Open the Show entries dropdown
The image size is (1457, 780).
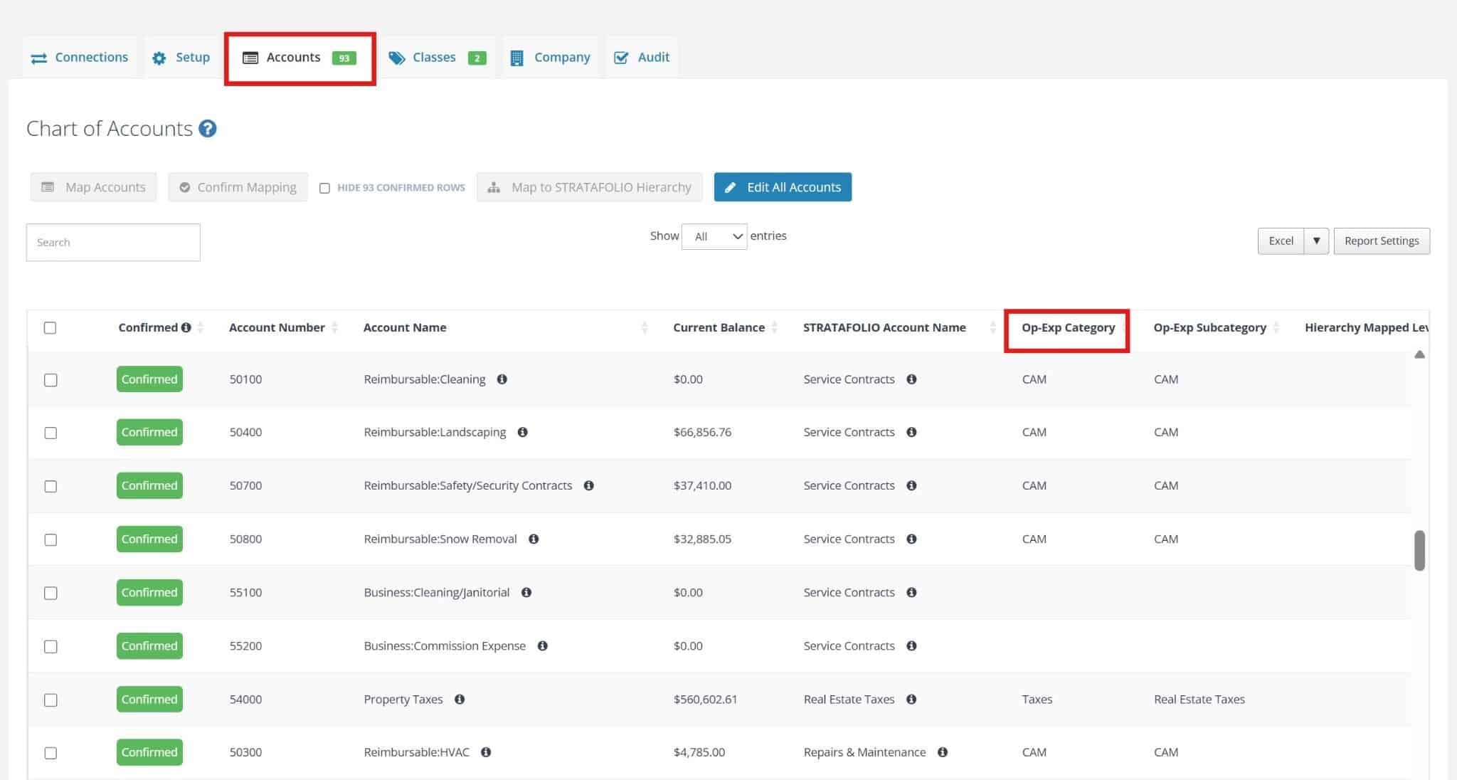coord(714,236)
